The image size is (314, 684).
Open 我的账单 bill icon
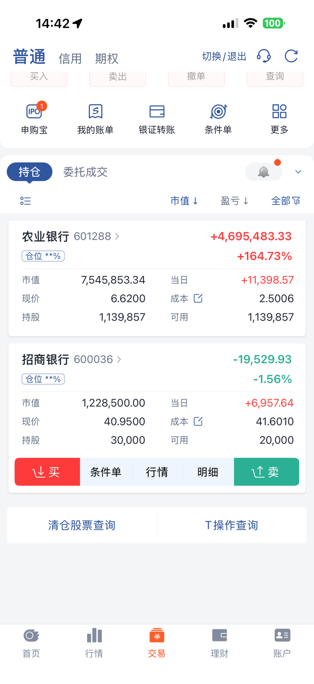pyautogui.click(x=95, y=111)
